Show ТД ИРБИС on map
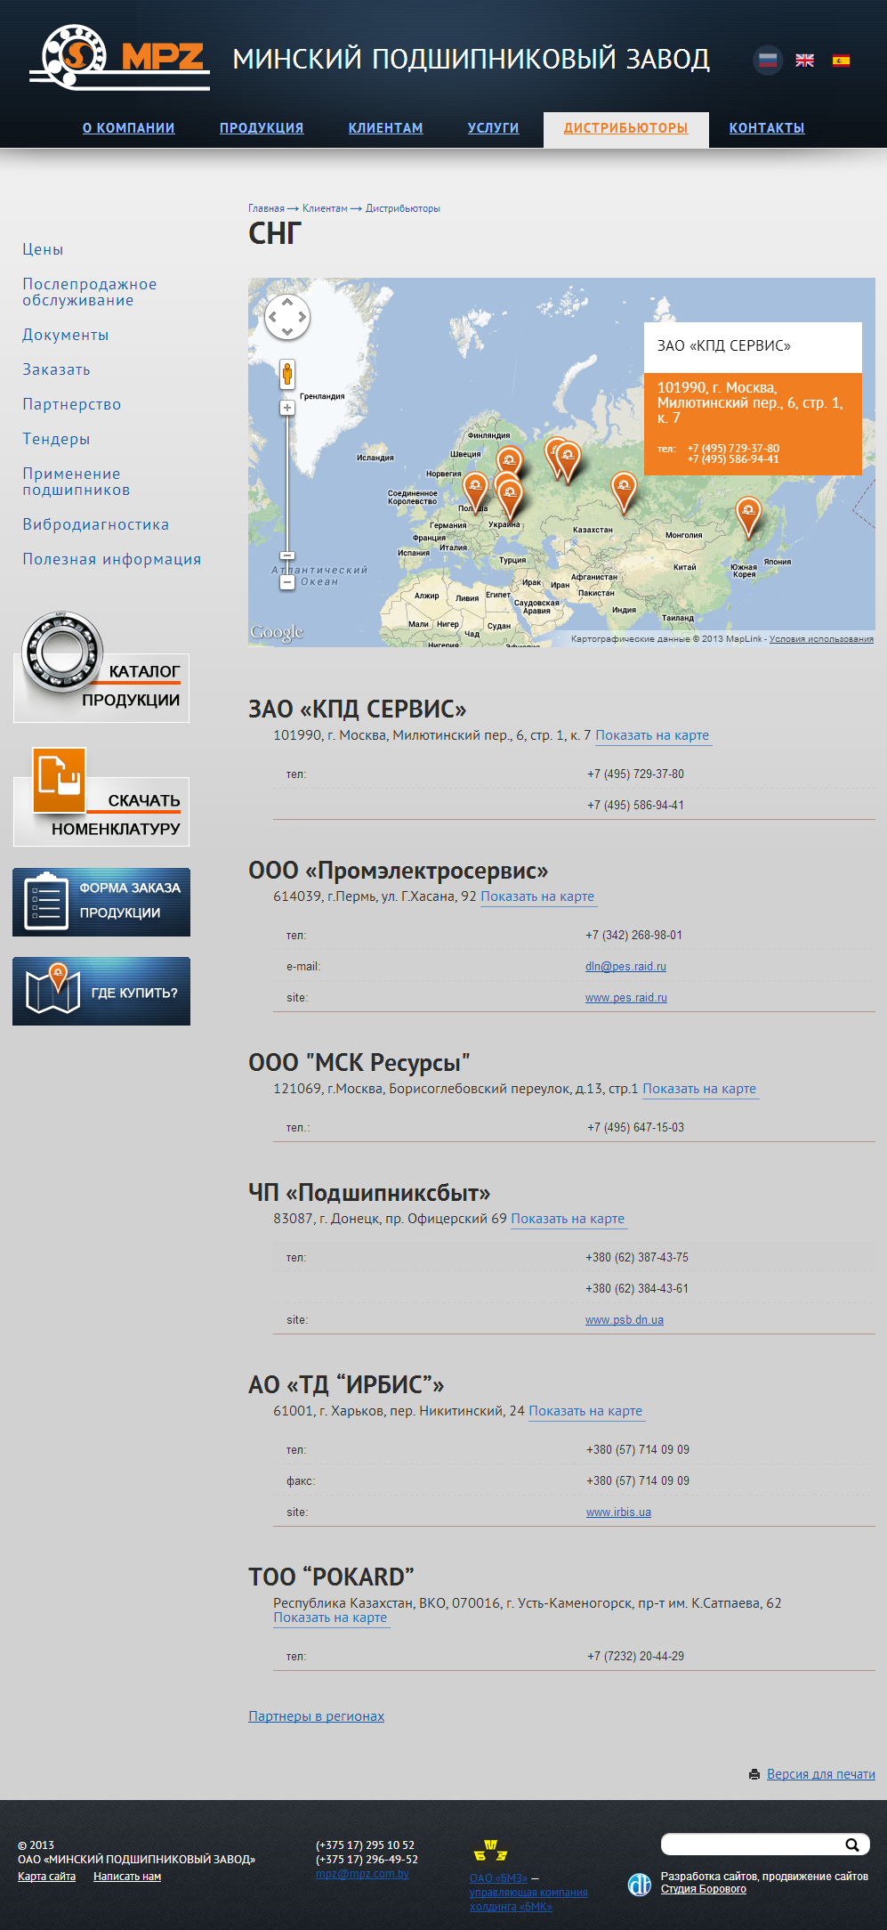This screenshot has height=1930, width=887. click(x=585, y=1411)
